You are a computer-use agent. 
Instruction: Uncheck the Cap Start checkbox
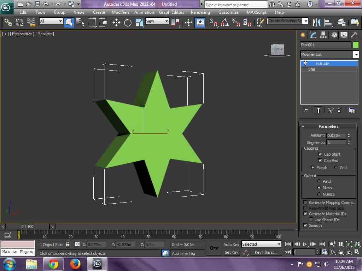tap(320, 154)
